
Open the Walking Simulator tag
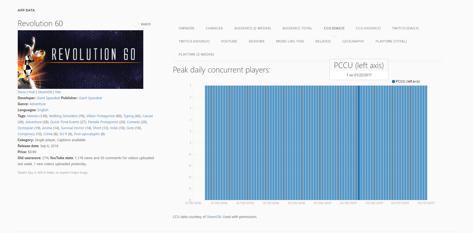point(63,116)
